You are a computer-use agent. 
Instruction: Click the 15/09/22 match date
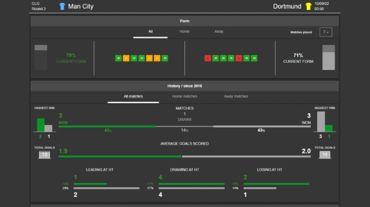pos(321,4)
